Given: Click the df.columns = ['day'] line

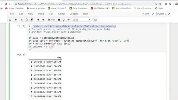Looking at the screenshot, I should (x=42, y=47).
